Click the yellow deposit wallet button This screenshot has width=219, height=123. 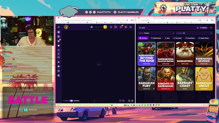click(105, 27)
